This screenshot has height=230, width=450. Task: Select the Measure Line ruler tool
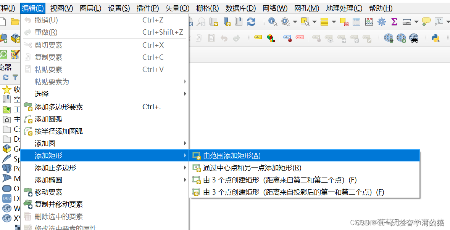pos(407,22)
